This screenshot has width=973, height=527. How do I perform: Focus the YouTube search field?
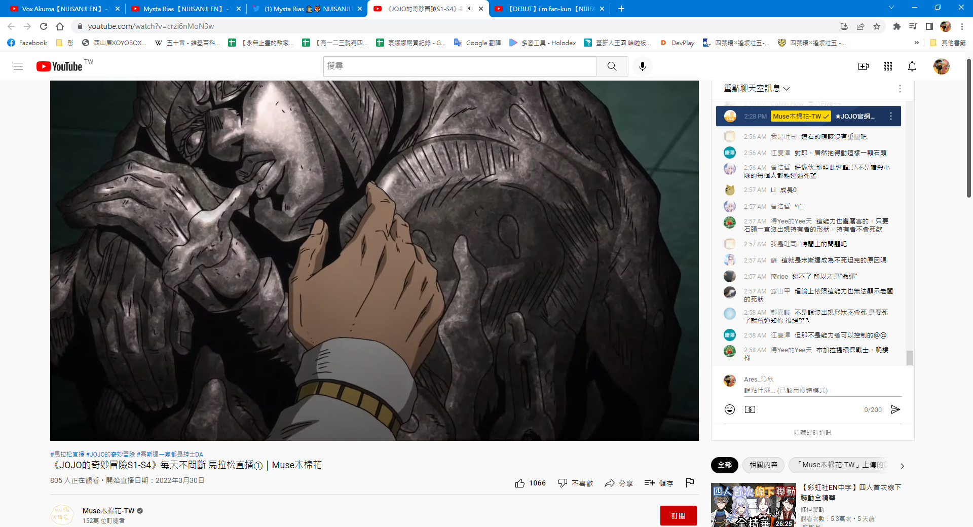click(460, 66)
